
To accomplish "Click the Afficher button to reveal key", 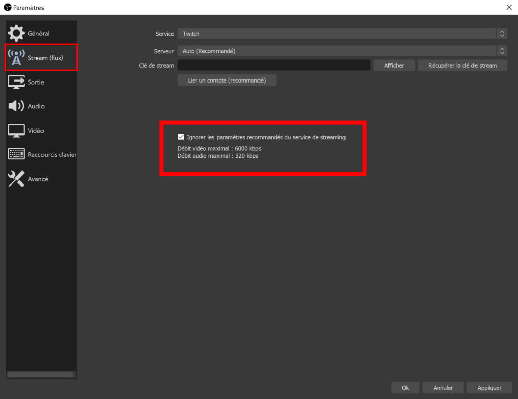I will click(x=394, y=65).
